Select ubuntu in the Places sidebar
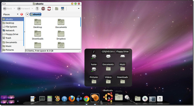Viewport: 194px width, 106px height. [x=13, y=19]
